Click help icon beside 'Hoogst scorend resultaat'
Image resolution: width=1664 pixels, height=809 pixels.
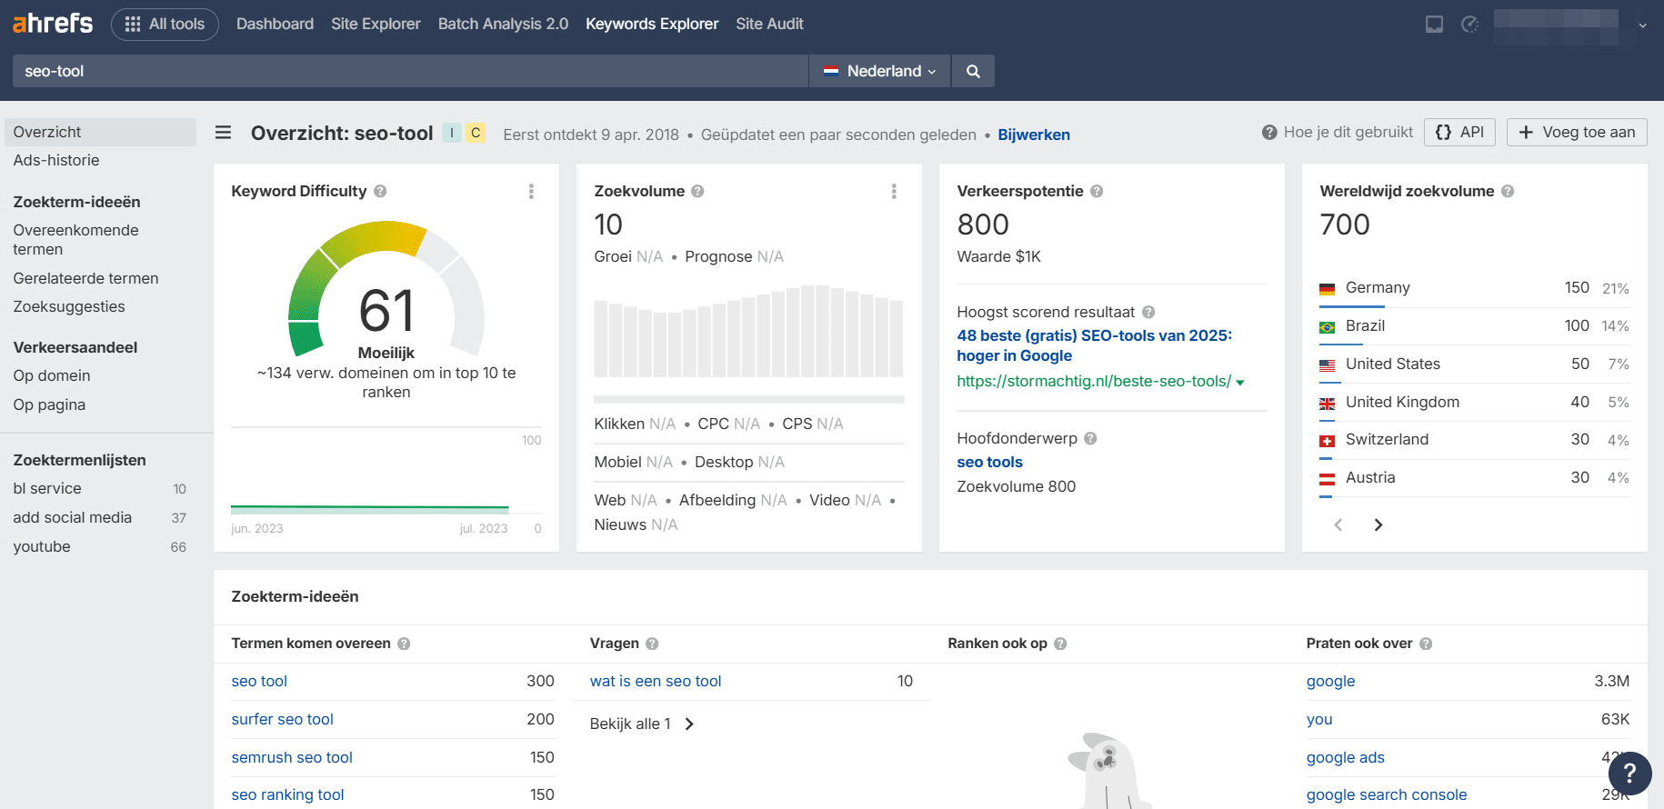tap(1148, 312)
